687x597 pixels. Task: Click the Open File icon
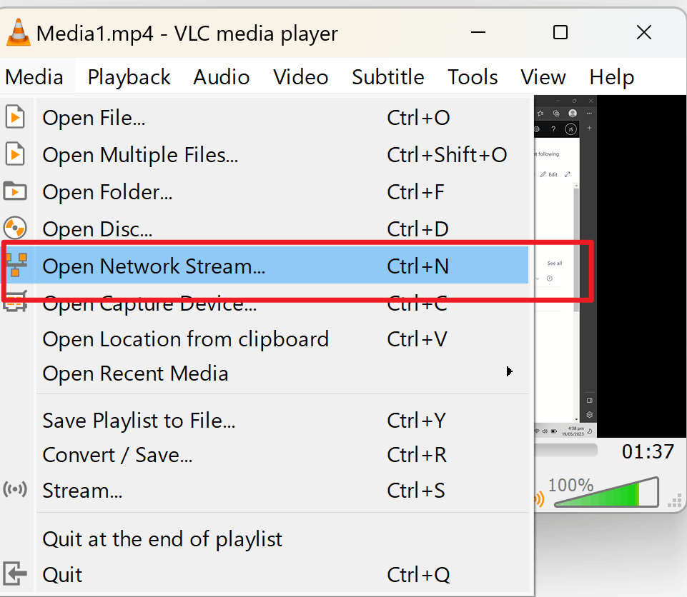point(16,117)
